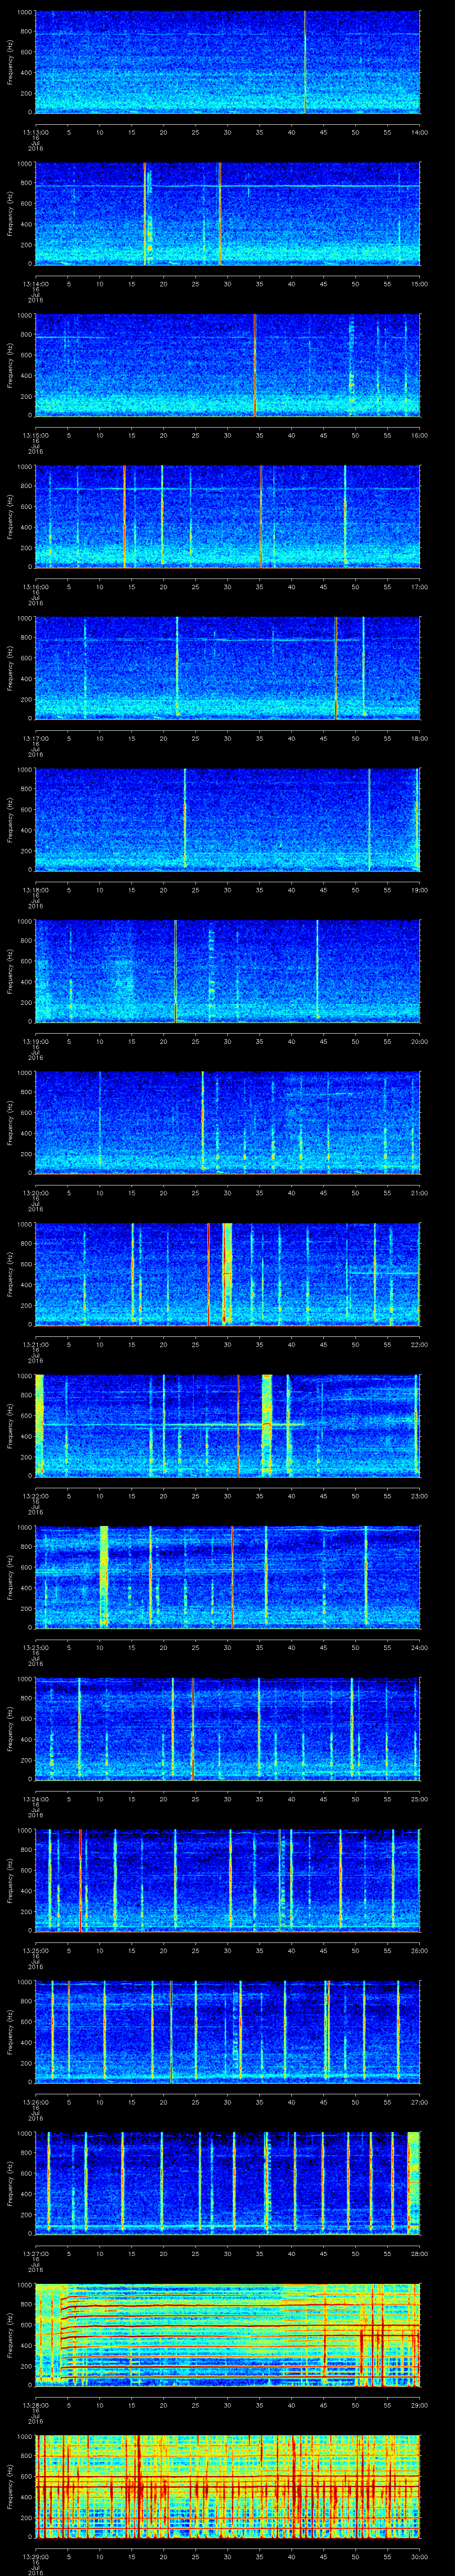Click the spectrogram panel starting at 13:24:00
This screenshot has width=455, height=2576.
[x=228, y=1729]
